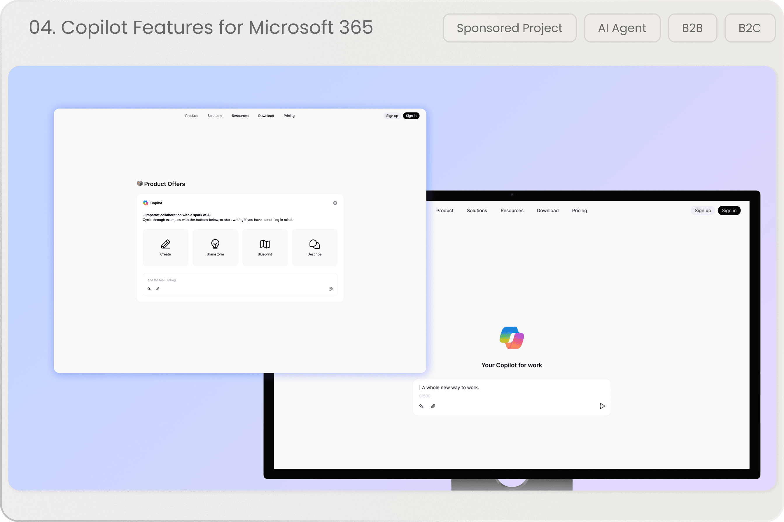784x522 pixels.
Task: Open Resources menu in the front window
Action: pyautogui.click(x=240, y=116)
